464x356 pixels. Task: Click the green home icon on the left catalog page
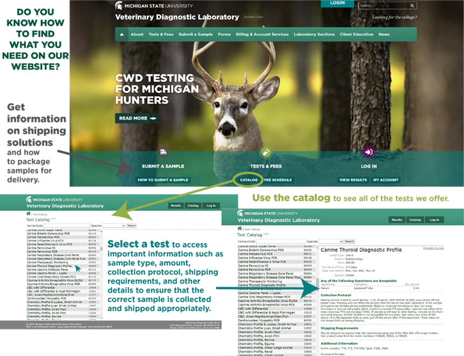[29, 213]
